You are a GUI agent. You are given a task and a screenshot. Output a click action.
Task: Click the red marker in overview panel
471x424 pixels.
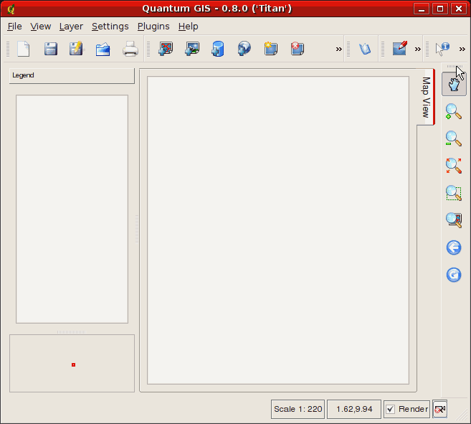[x=73, y=364]
